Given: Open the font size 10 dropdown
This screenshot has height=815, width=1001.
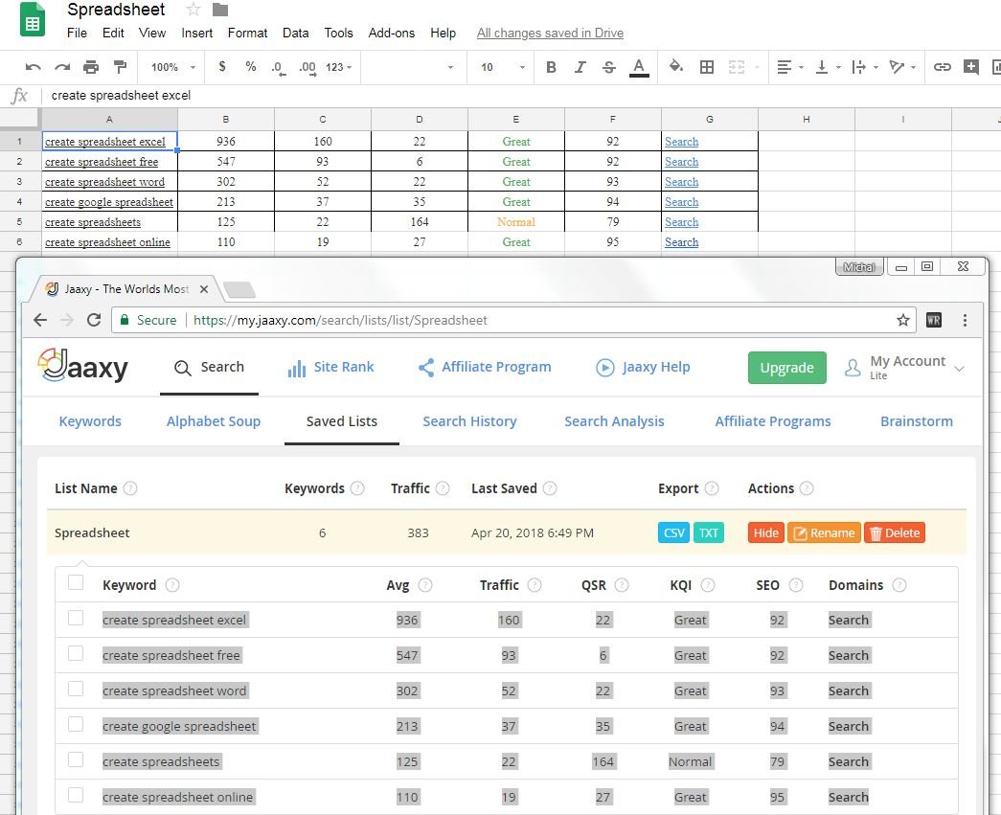Looking at the screenshot, I should click(502, 67).
